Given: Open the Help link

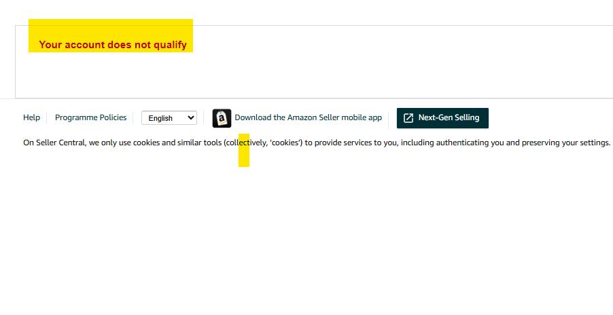Looking at the screenshot, I should (31, 117).
